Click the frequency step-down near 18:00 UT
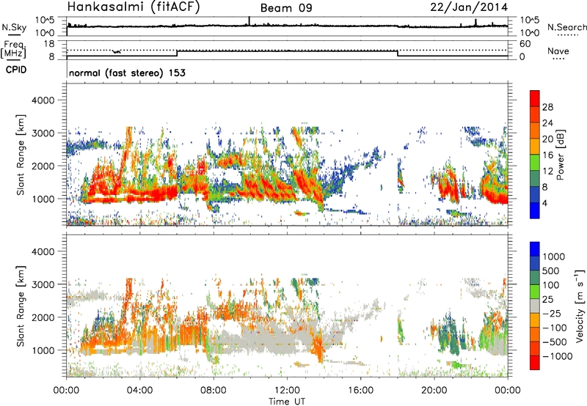Viewport: 587px width, 406px height. click(x=398, y=53)
